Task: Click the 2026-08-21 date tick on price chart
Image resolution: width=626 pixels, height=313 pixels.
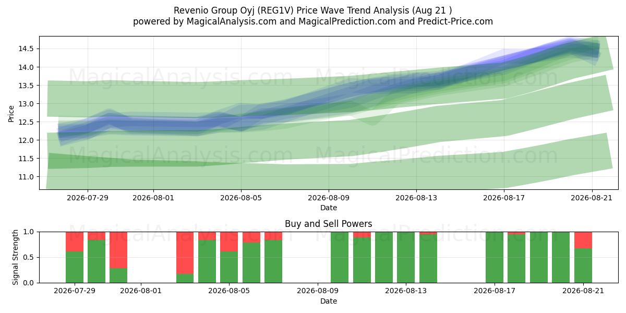Action: (592, 197)
